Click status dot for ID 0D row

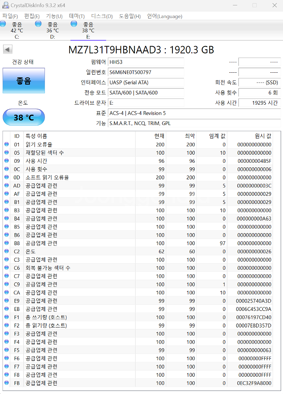(7, 177)
